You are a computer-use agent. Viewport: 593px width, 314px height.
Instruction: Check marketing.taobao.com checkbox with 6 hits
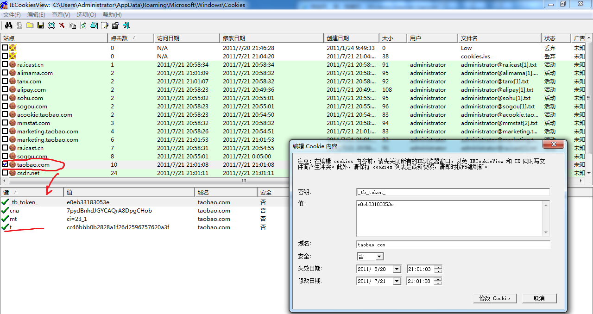[5, 139]
